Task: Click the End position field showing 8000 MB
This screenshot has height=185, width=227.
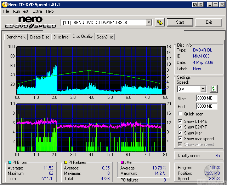Action: coord(206,106)
